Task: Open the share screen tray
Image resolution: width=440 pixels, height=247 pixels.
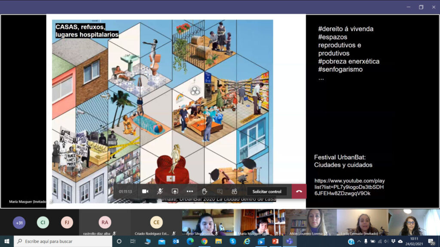Action: pyautogui.click(x=175, y=191)
